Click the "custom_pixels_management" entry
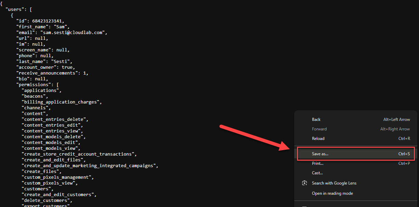Viewport: 419px width, 207px height. 57,177
